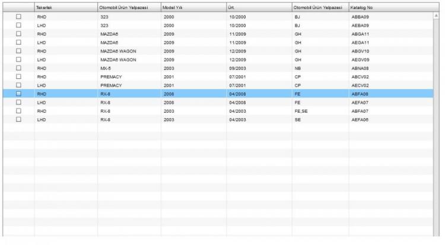Sort by the Tekerlek column header
Viewport: 445px width, 245px height.
pos(66,8)
